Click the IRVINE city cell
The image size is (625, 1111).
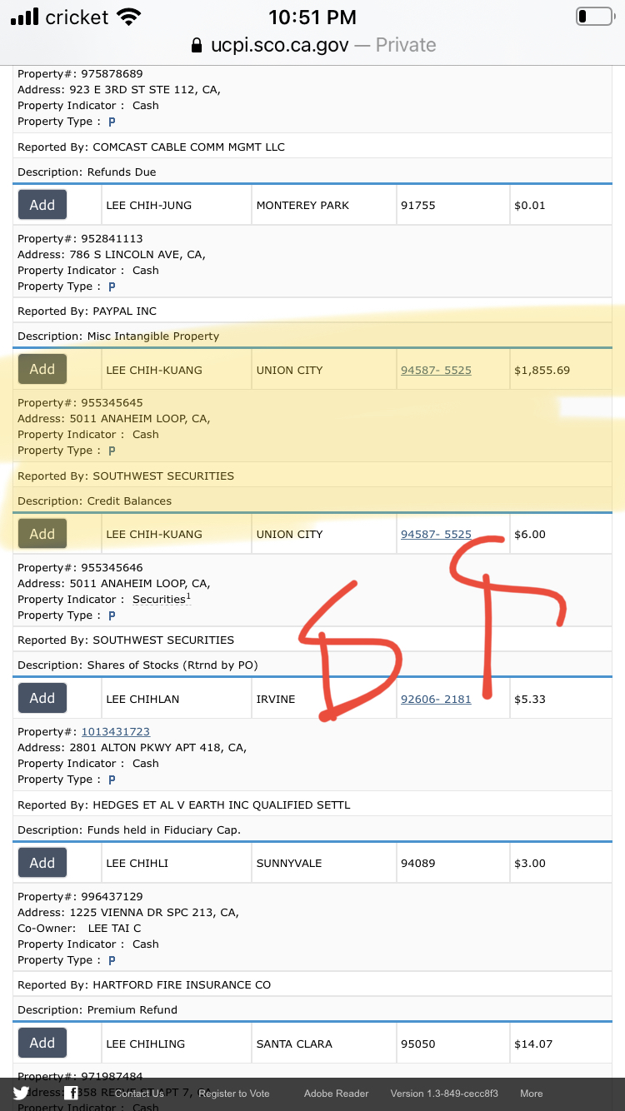click(324, 699)
